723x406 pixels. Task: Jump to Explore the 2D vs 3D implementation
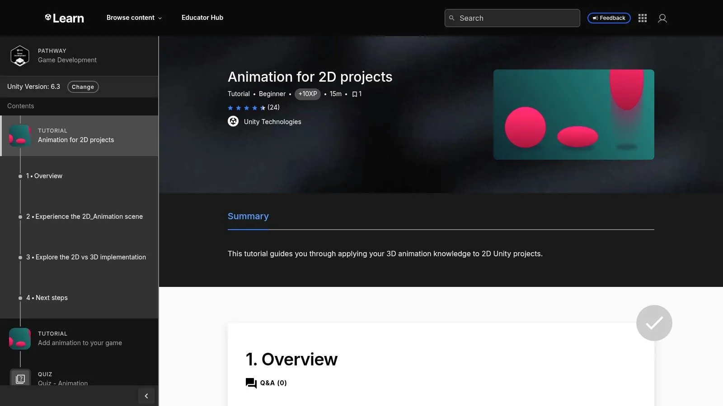tap(86, 257)
